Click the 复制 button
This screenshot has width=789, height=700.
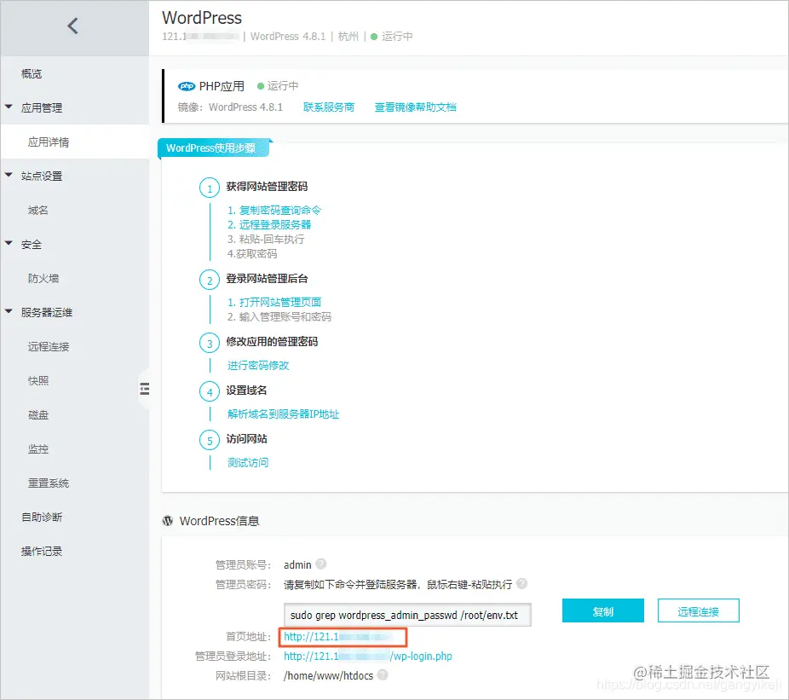point(602,610)
